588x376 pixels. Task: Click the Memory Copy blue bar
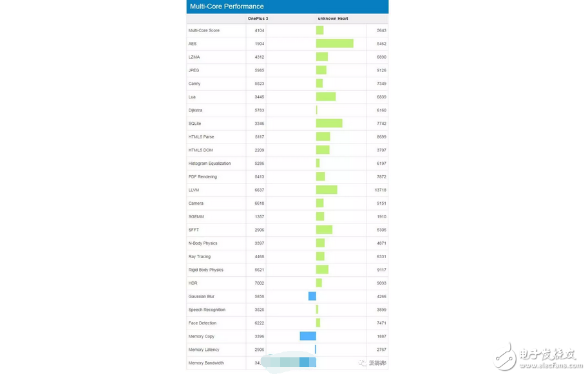tap(308, 336)
